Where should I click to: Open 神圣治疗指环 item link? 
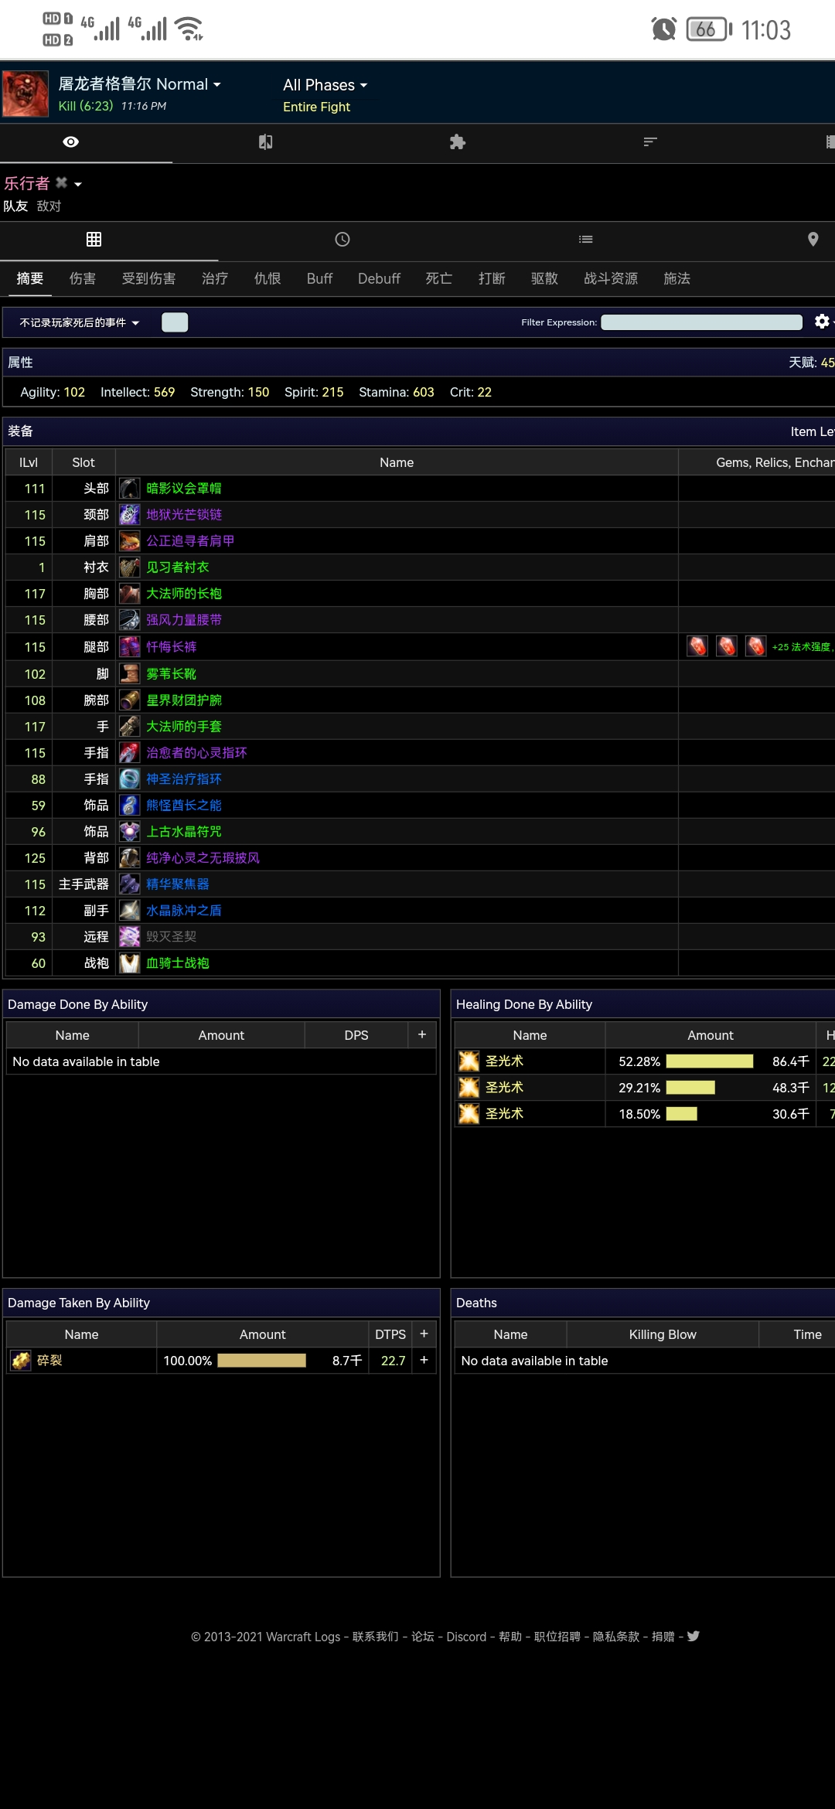pyautogui.click(x=184, y=779)
